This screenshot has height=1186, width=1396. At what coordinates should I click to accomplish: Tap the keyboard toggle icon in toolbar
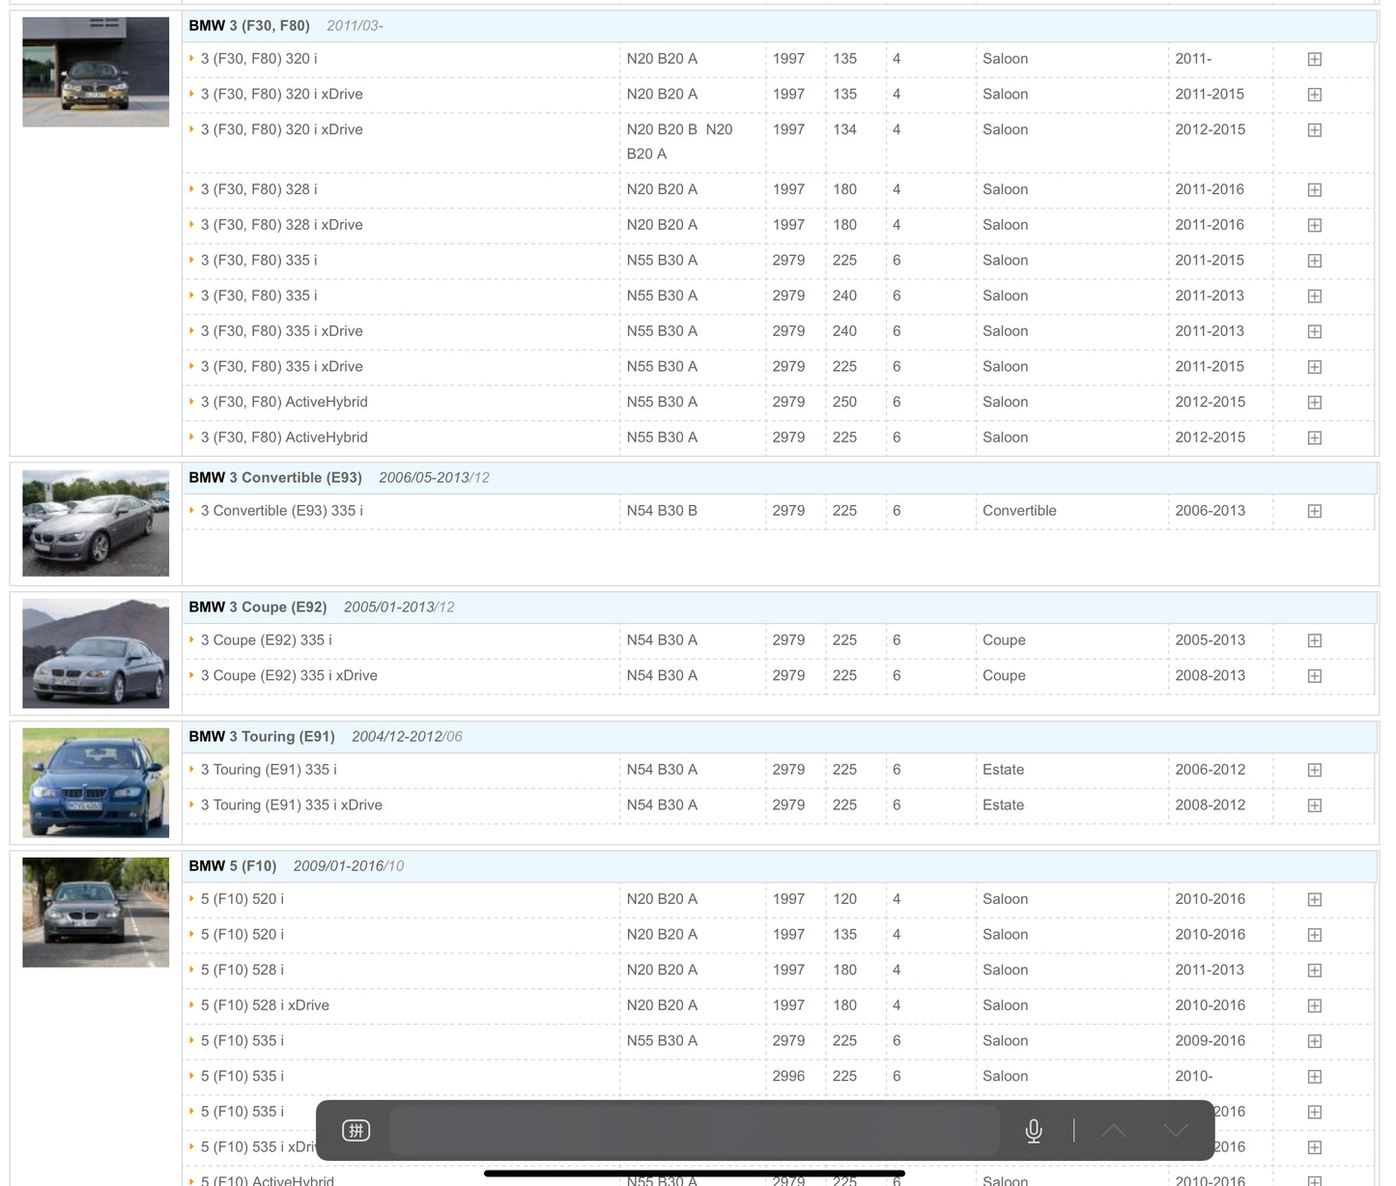[356, 1130]
